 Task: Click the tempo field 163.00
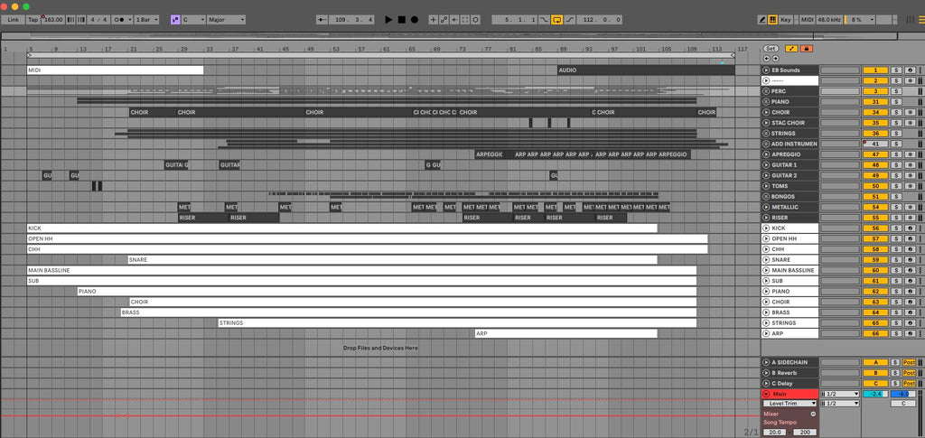coord(53,20)
